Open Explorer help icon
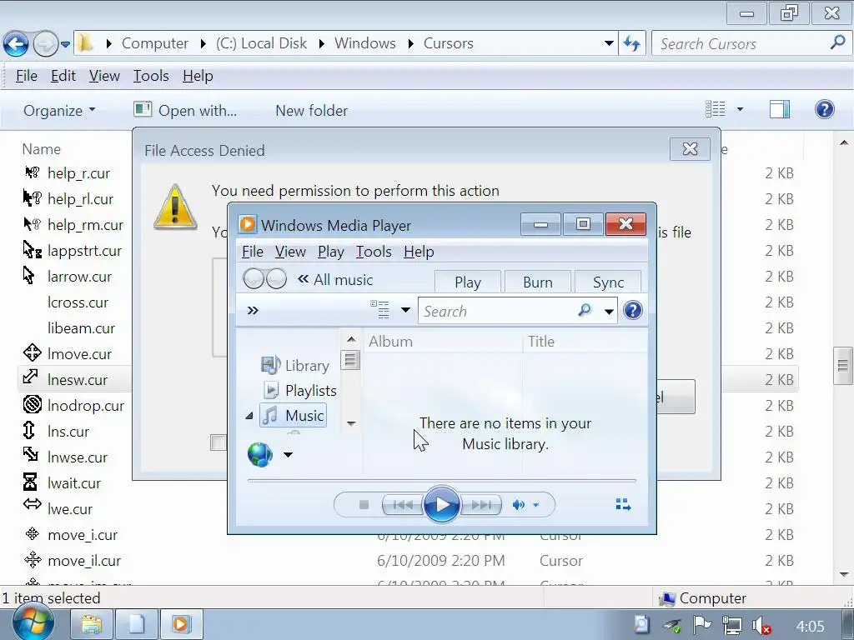The height and width of the screenshot is (640, 854). coord(825,109)
